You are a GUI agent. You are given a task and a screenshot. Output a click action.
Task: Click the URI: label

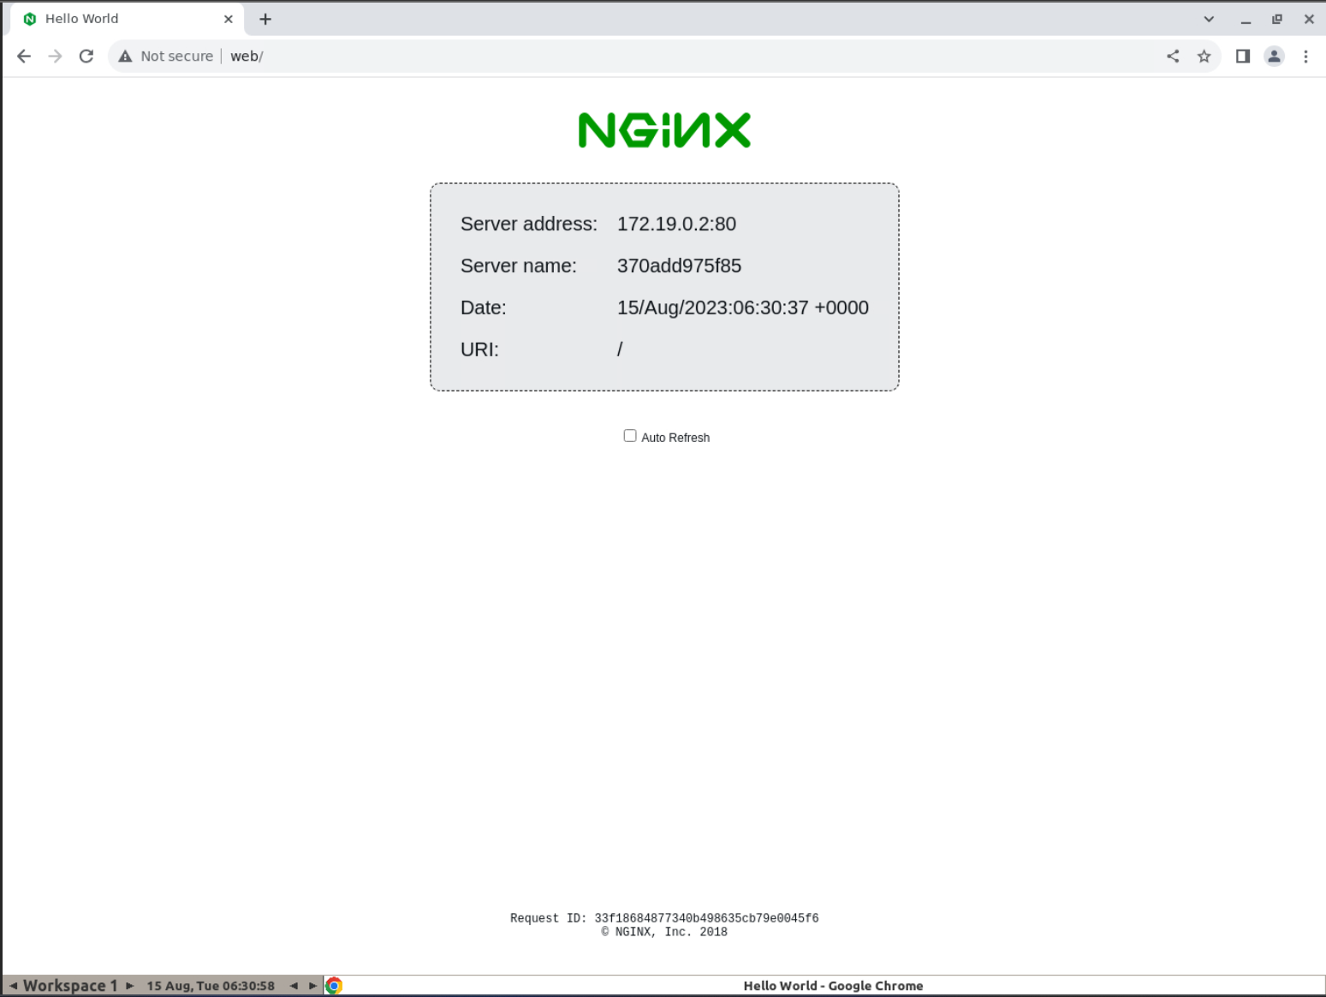[479, 350]
